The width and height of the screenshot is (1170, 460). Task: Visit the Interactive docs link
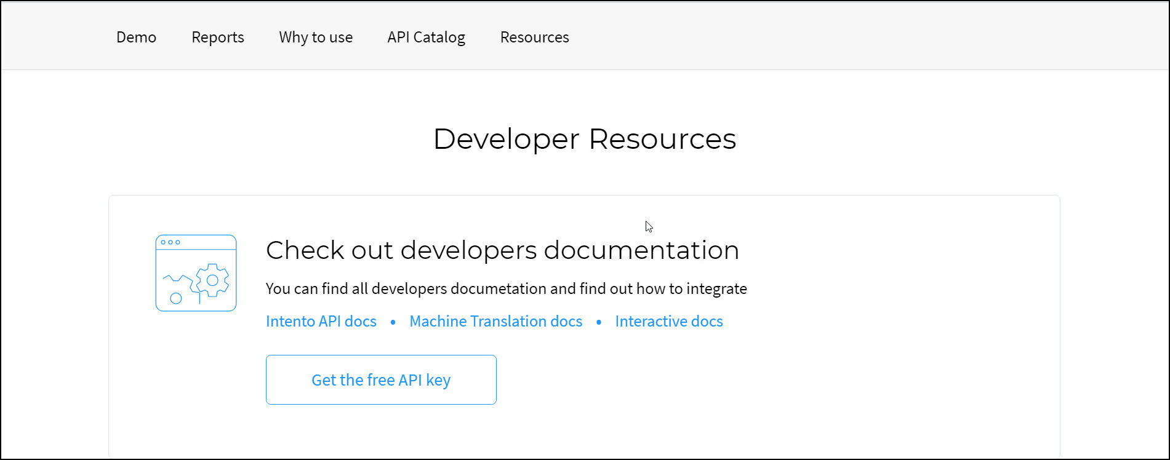tap(668, 322)
